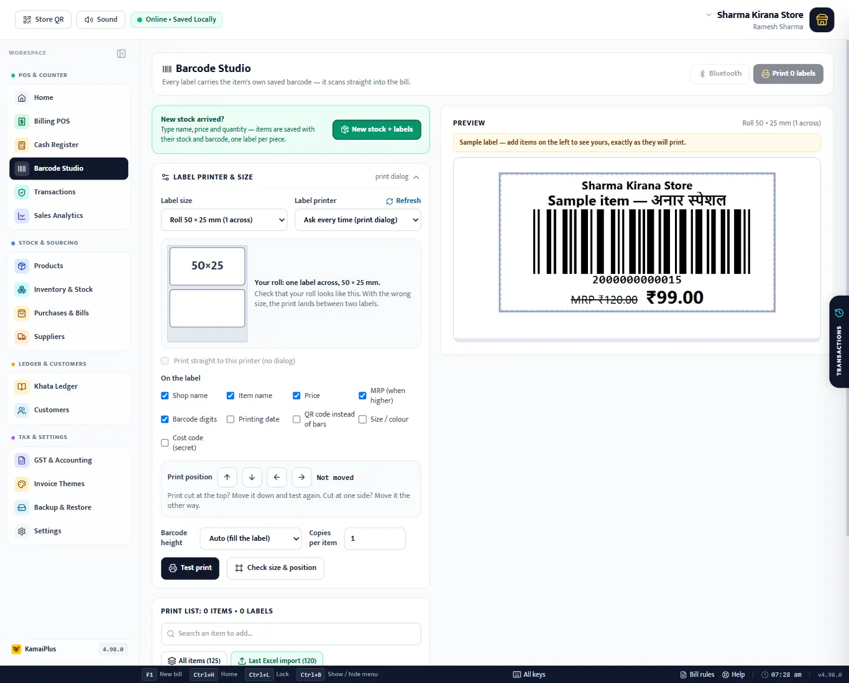Click the Backup & Restore icon
Image resolution: width=849 pixels, height=683 pixels.
coord(22,508)
